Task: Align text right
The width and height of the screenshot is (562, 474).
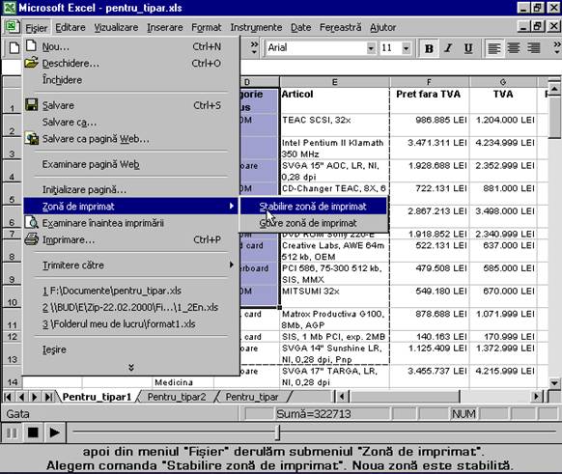Action: [x=534, y=48]
